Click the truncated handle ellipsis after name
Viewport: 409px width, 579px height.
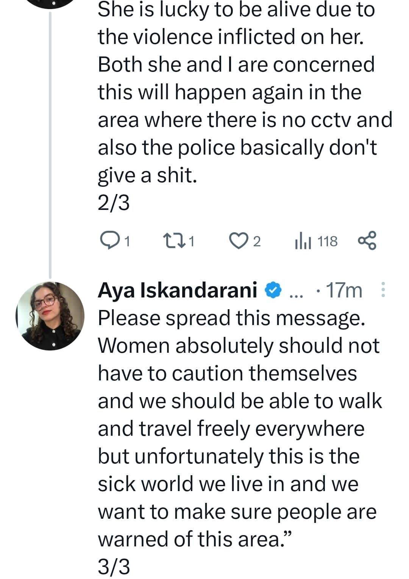[x=294, y=292]
